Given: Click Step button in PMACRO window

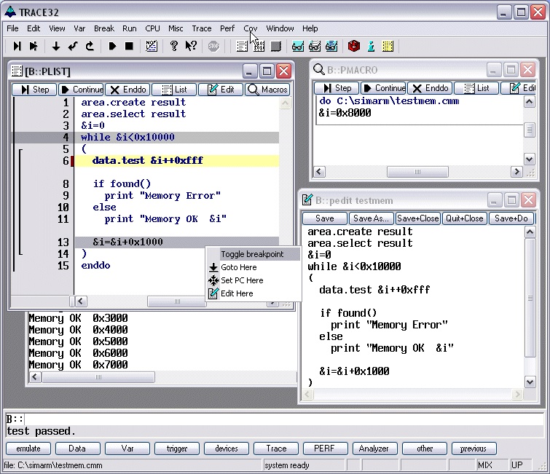Looking at the screenshot, I should tap(337, 88).
